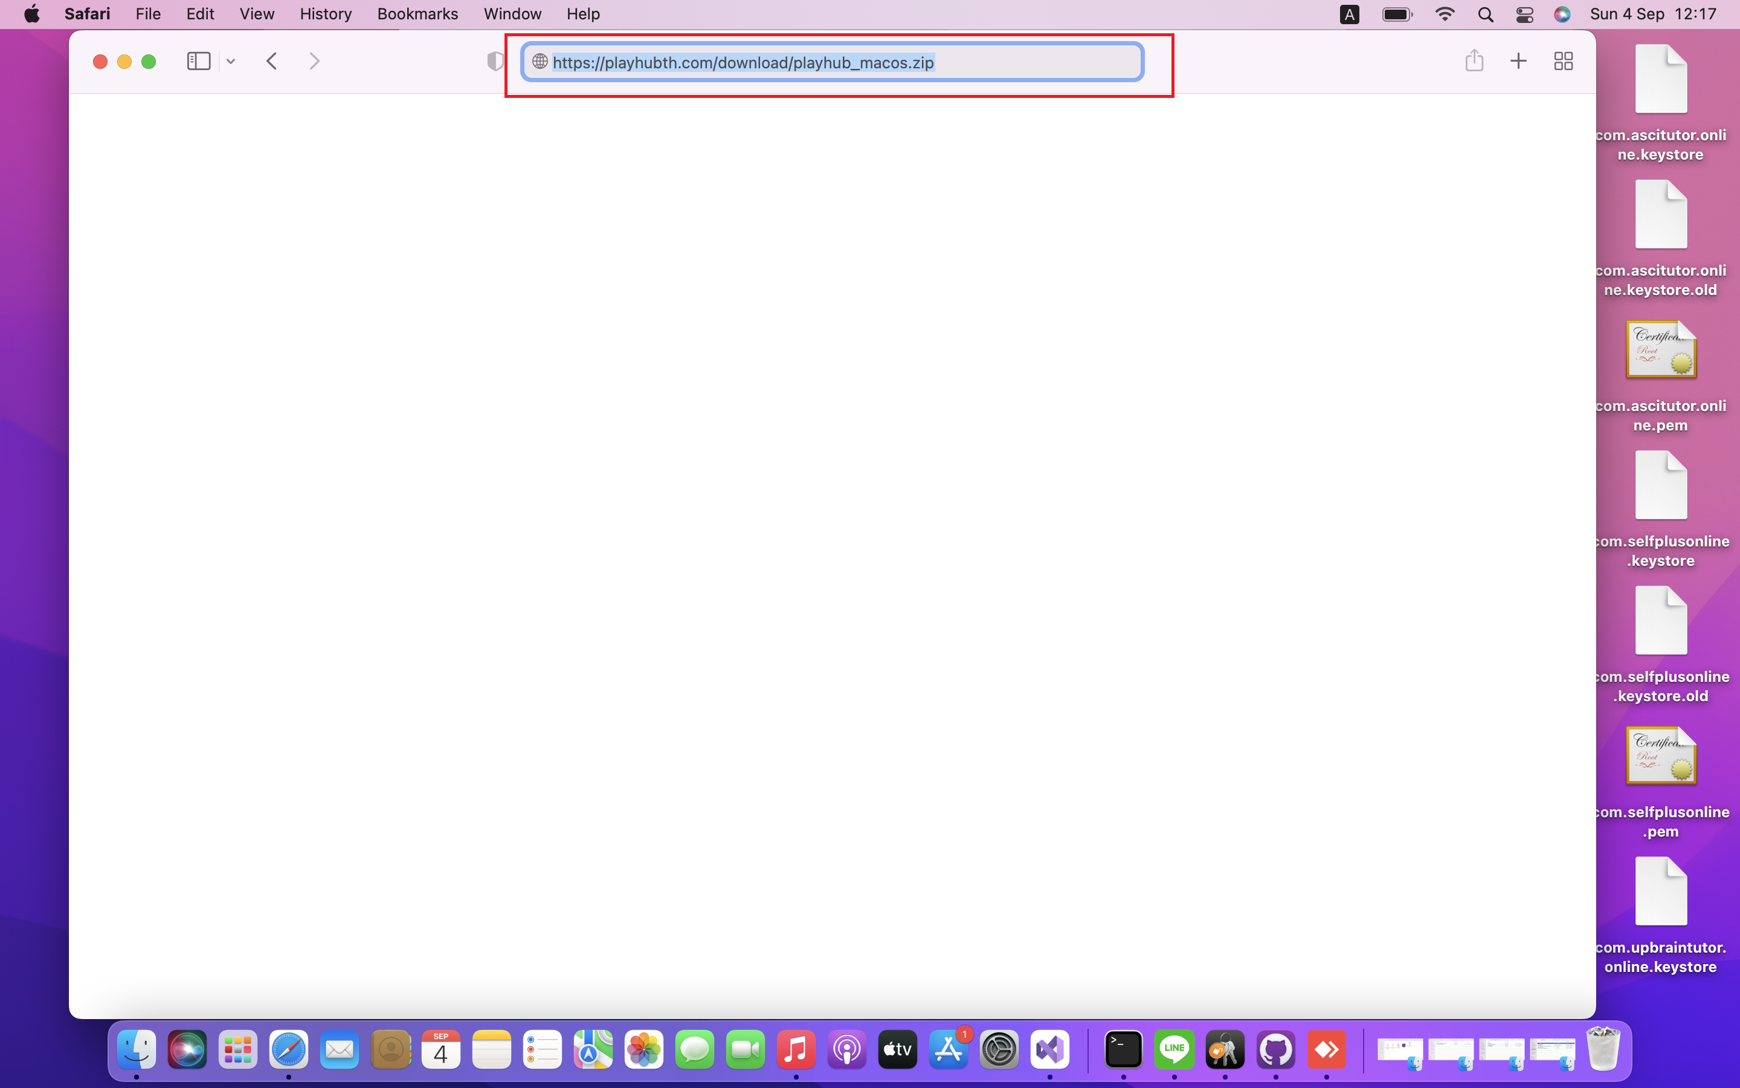Open Music from the Dock
The width and height of the screenshot is (1740, 1088).
(796, 1049)
